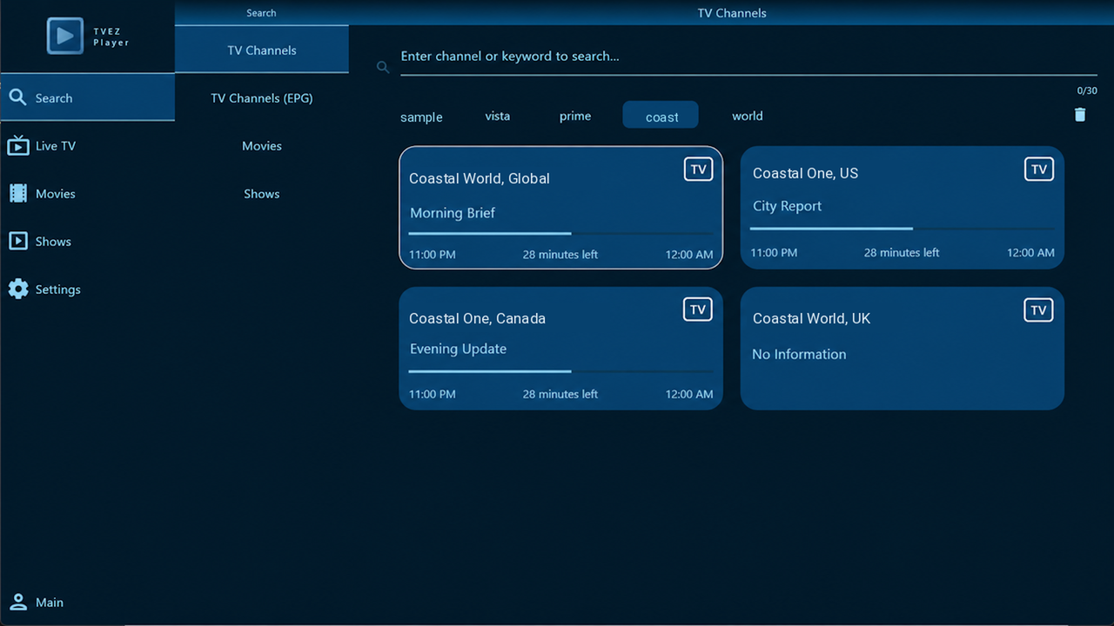The height and width of the screenshot is (626, 1114).
Task: Click the 'No Information' text
Action: tap(799, 354)
